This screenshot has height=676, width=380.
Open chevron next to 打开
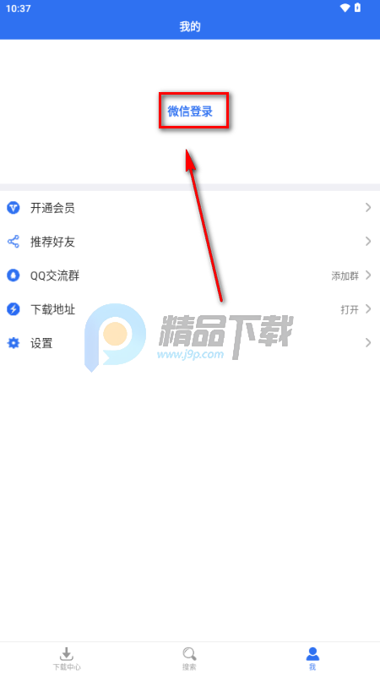368,308
